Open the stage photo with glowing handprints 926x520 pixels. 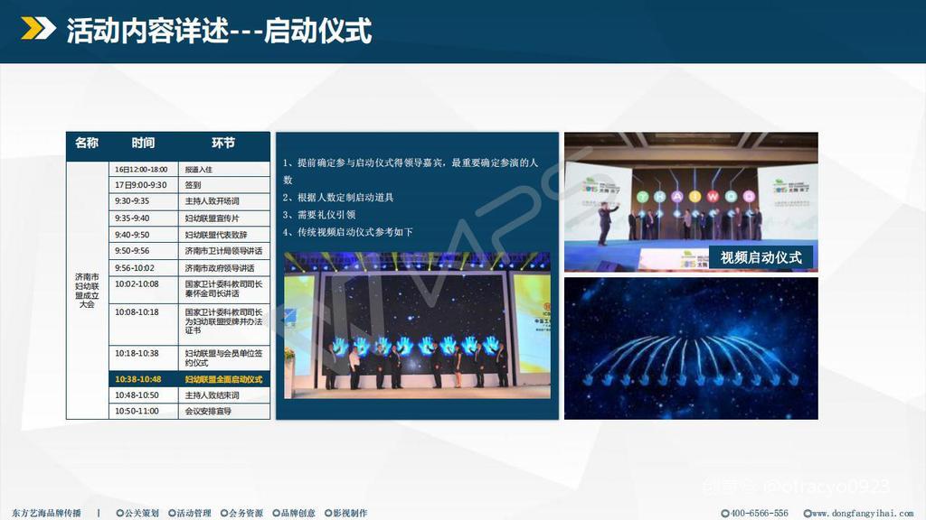417,325
